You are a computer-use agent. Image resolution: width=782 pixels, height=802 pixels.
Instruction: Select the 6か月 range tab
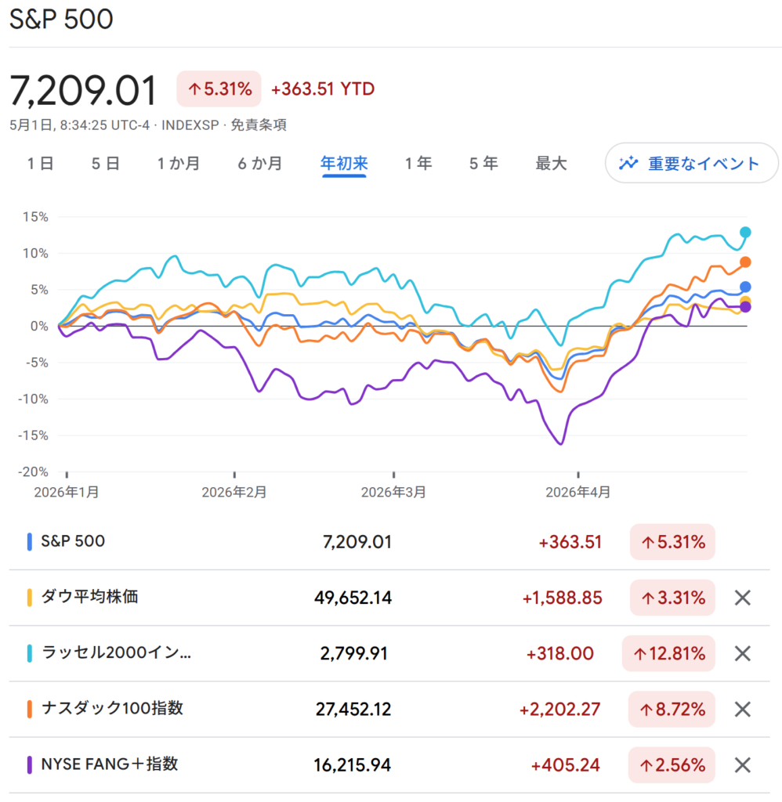coord(260,163)
